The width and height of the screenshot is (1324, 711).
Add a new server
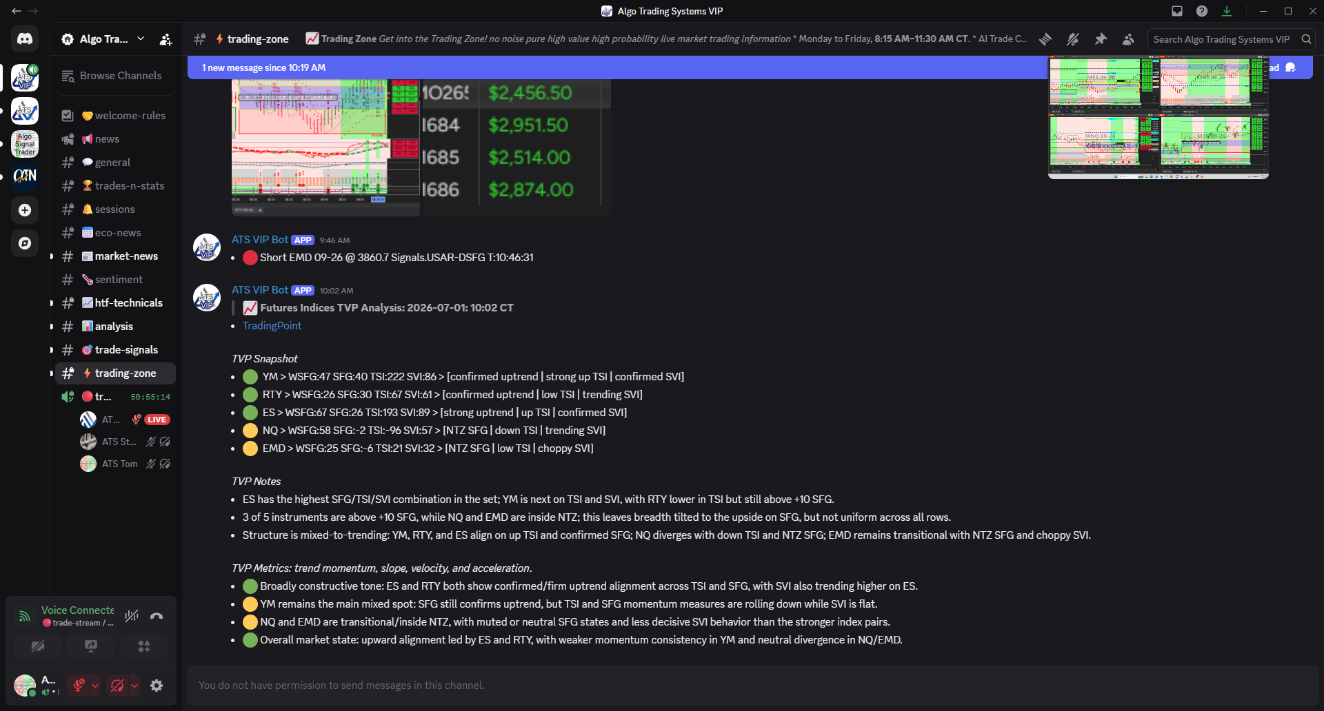(25, 210)
